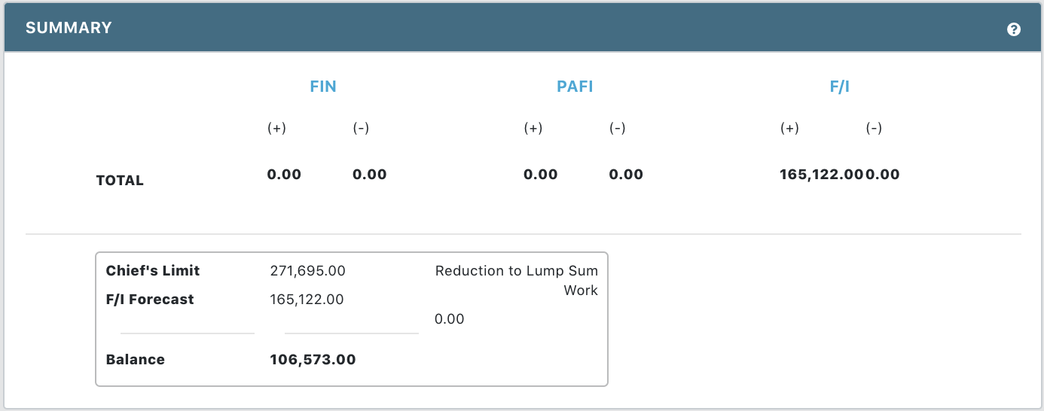Click the SUMMARY panel header

[69, 28]
